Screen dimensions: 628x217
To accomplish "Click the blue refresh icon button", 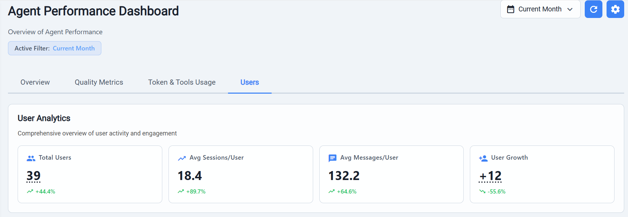I will [593, 9].
